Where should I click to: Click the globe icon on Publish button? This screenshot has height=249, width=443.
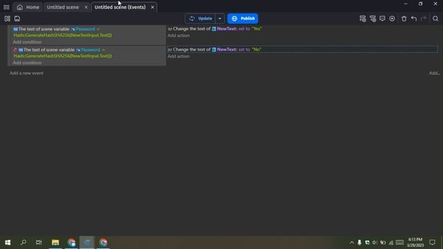click(x=234, y=19)
